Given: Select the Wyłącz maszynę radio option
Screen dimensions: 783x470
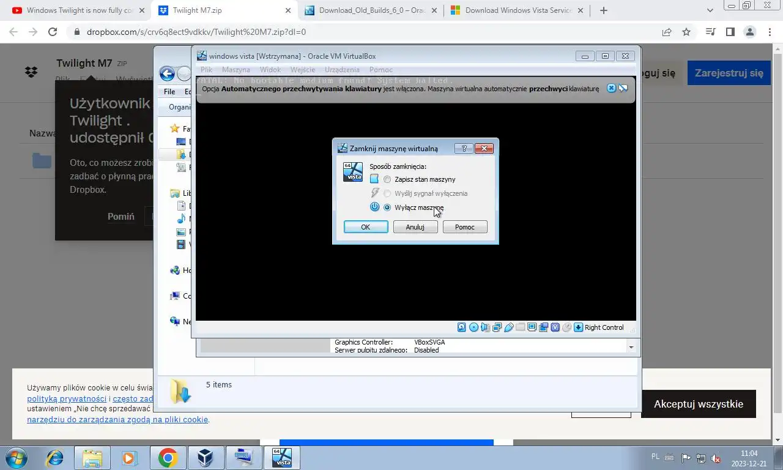Looking at the screenshot, I should tap(387, 207).
